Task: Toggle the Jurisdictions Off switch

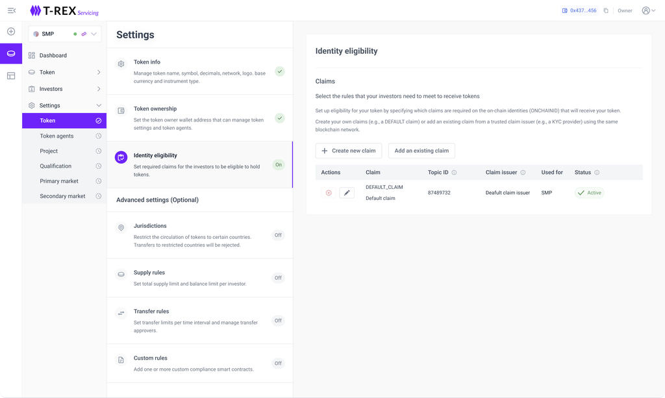Action: tap(278, 235)
